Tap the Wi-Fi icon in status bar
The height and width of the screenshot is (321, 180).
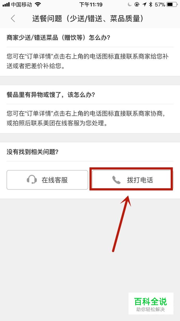click(38, 4)
